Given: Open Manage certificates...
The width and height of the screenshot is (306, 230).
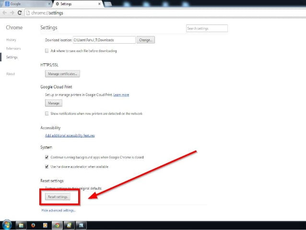Looking at the screenshot, I should coord(62,74).
